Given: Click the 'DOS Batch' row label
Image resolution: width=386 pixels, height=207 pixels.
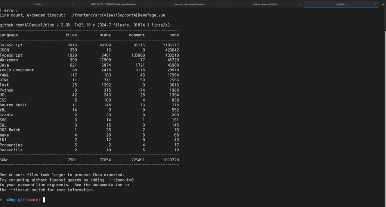Looking at the screenshot, I should pyautogui.click(x=10, y=130).
